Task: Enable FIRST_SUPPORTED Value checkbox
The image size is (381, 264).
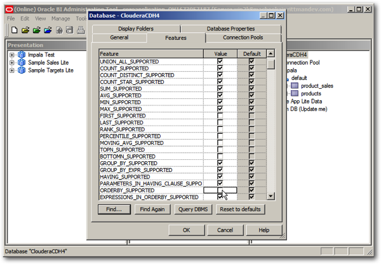Action: (220, 116)
